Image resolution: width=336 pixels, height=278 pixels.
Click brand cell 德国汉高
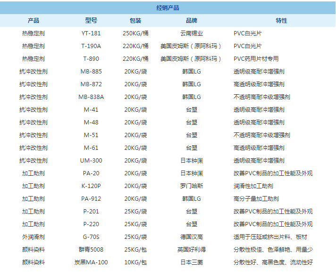pos(192,237)
